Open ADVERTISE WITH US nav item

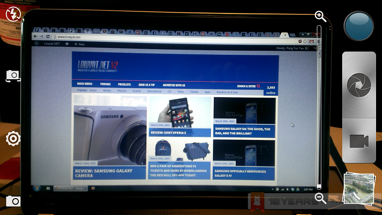(174, 85)
